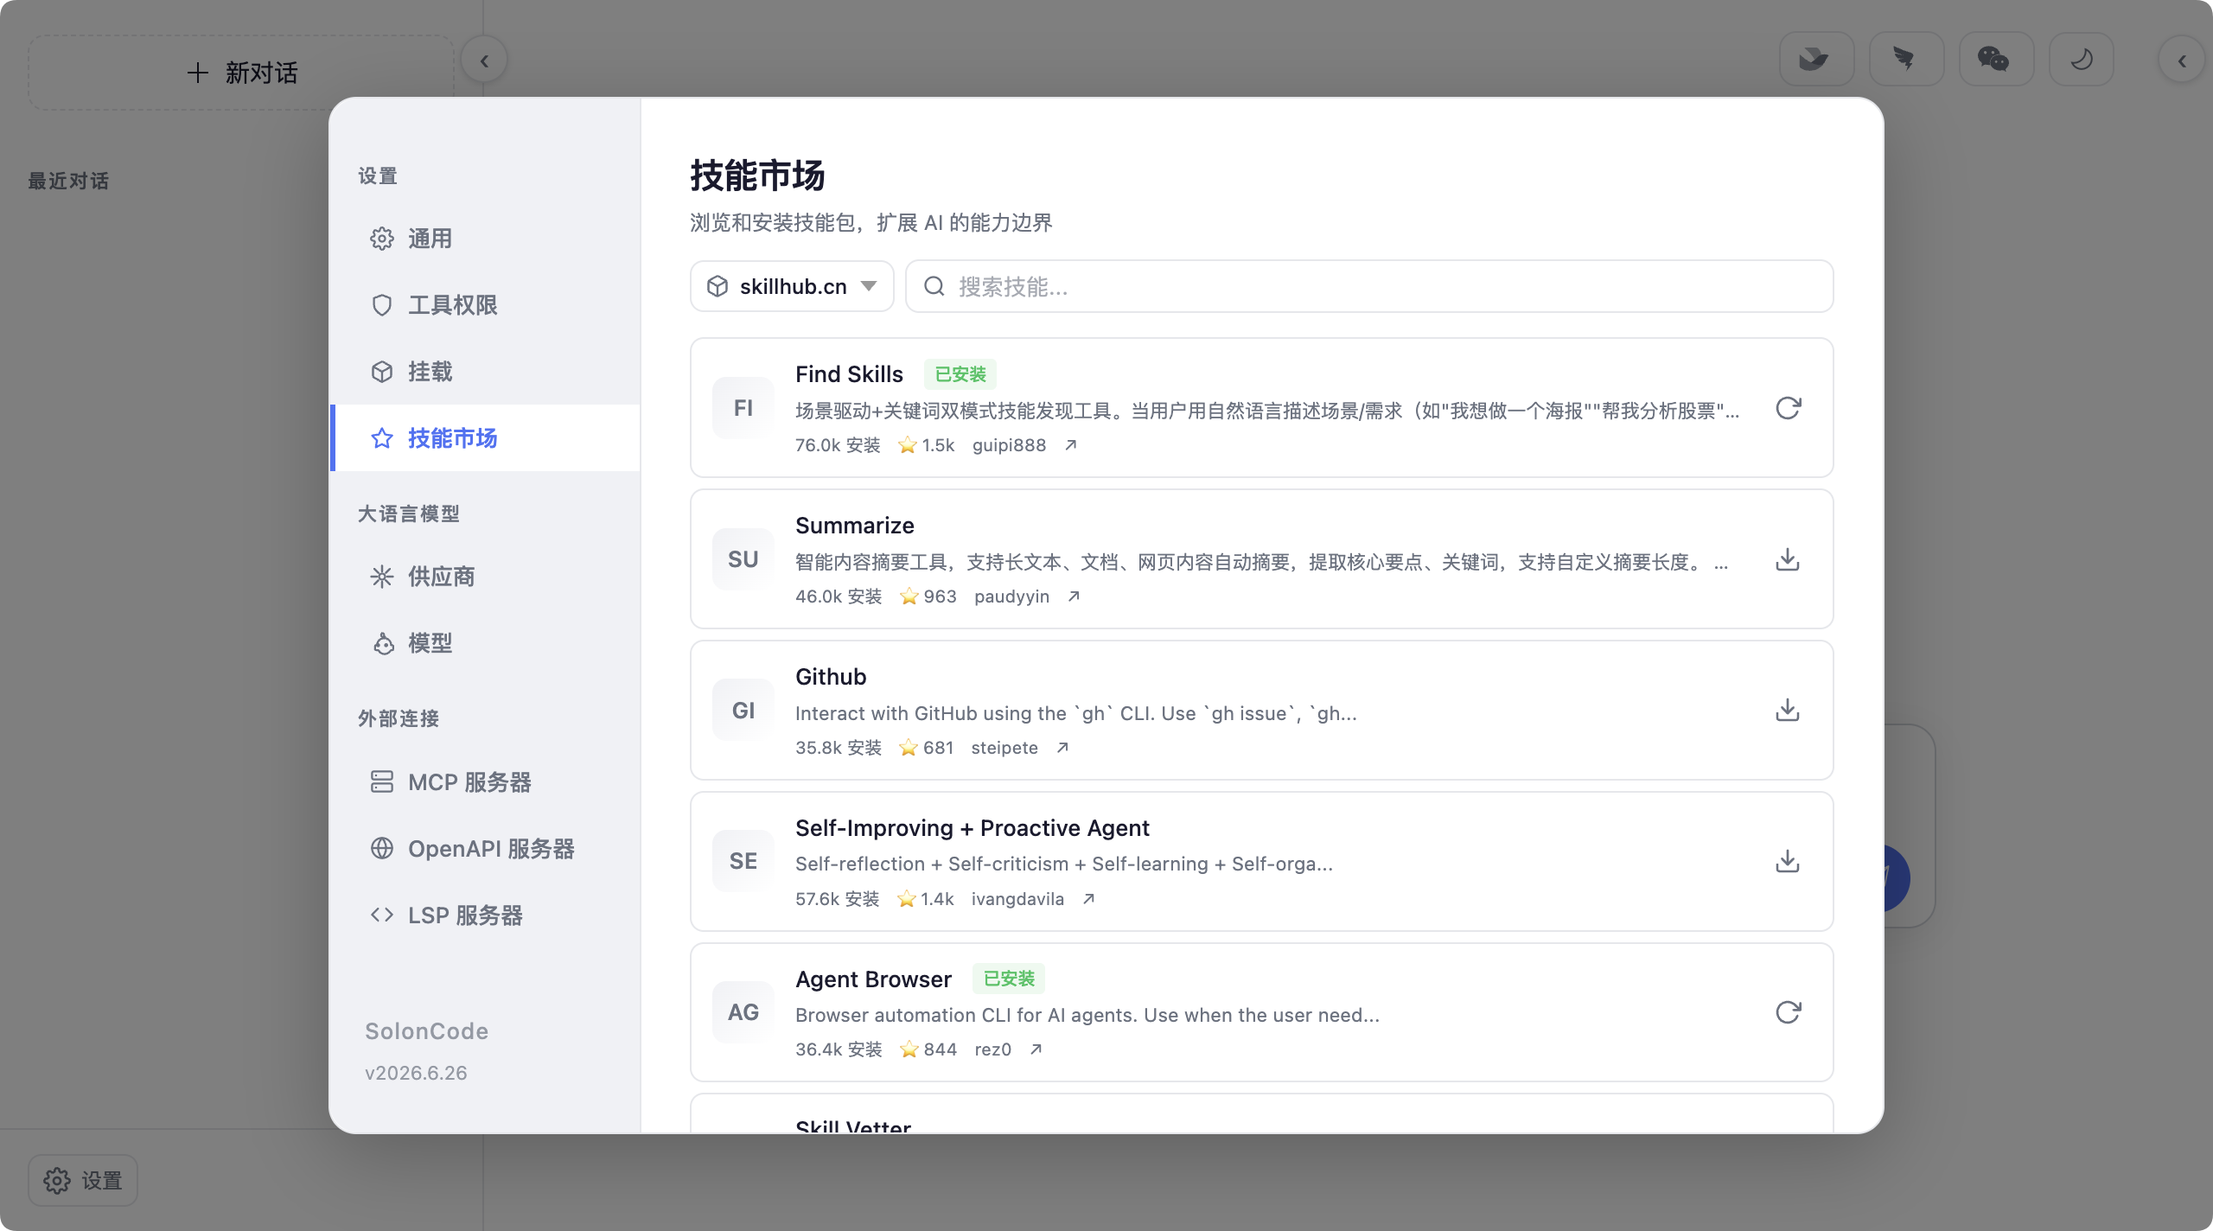Screen dimensions: 2213x1231
Task: Click the 35.8k 安装 count
Action: point(839,748)
